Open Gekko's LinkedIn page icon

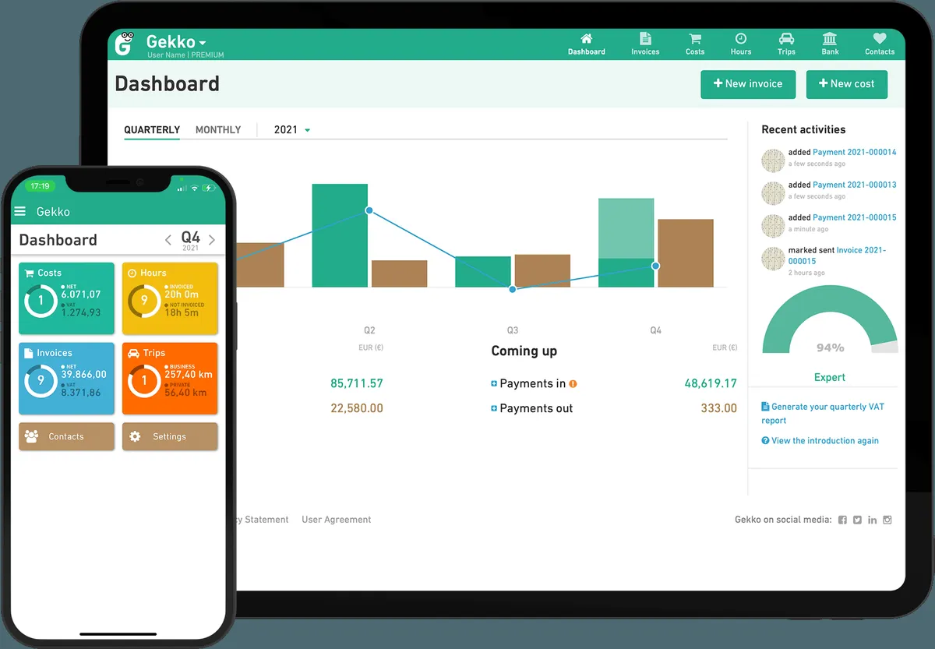tap(872, 520)
